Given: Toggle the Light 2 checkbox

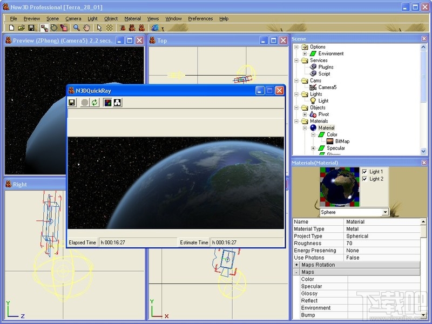Looking at the screenshot, I should 364,179.
